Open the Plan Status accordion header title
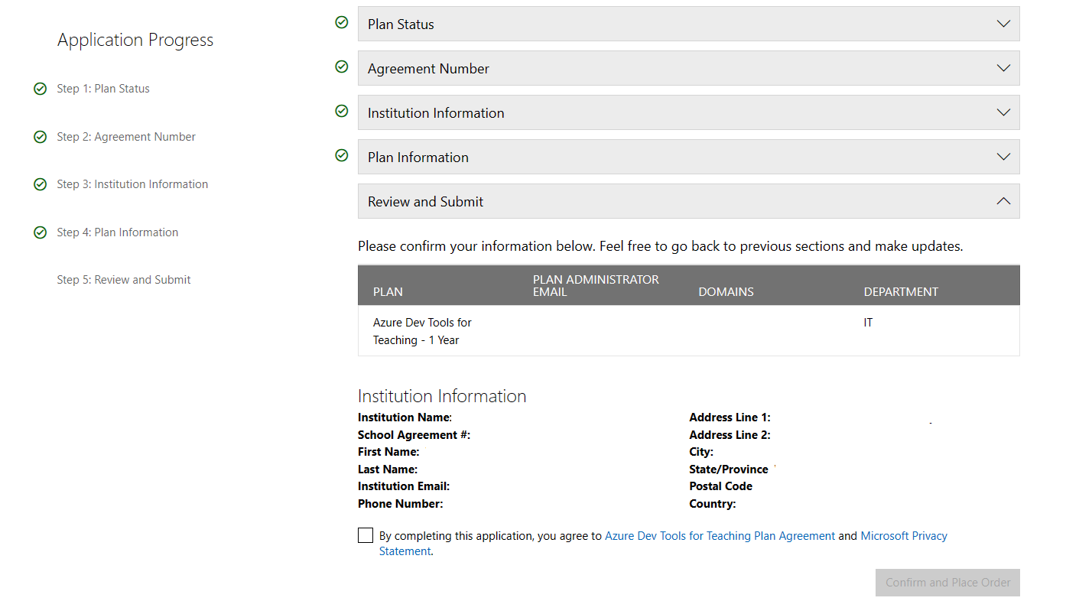Screen dimensions: 1092x614 click(x=401, y=24)
